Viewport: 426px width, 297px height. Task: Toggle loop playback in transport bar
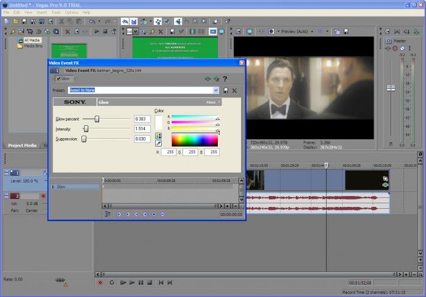(x=112, y=282)
